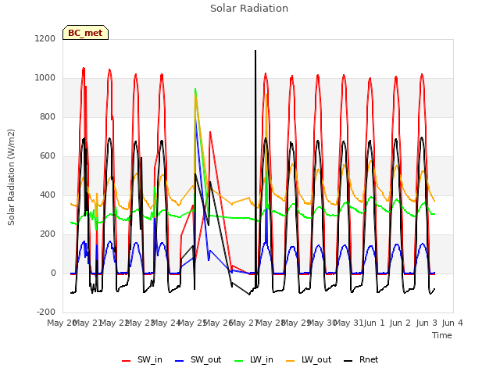Screen dimensions: 500x375
Task: Click the -200 y-axis tick label
Action: (x=46, y=312)
